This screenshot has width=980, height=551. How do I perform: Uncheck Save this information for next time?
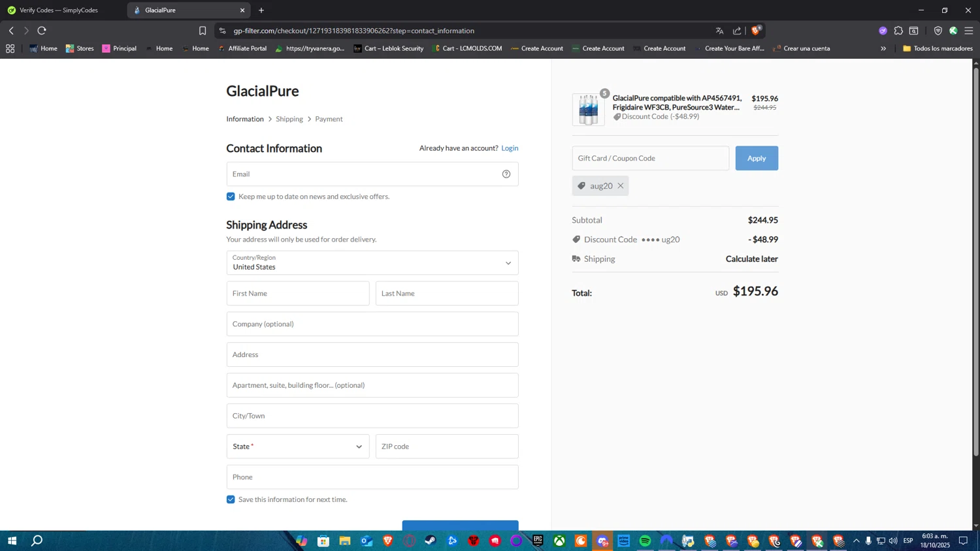(231, 499)
